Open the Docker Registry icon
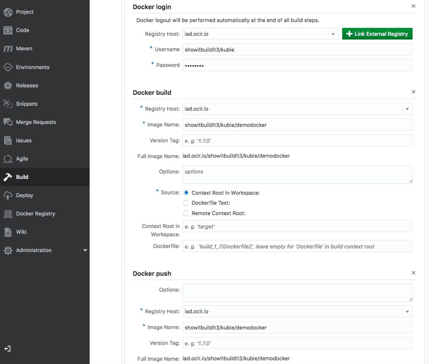 [8, 214]
